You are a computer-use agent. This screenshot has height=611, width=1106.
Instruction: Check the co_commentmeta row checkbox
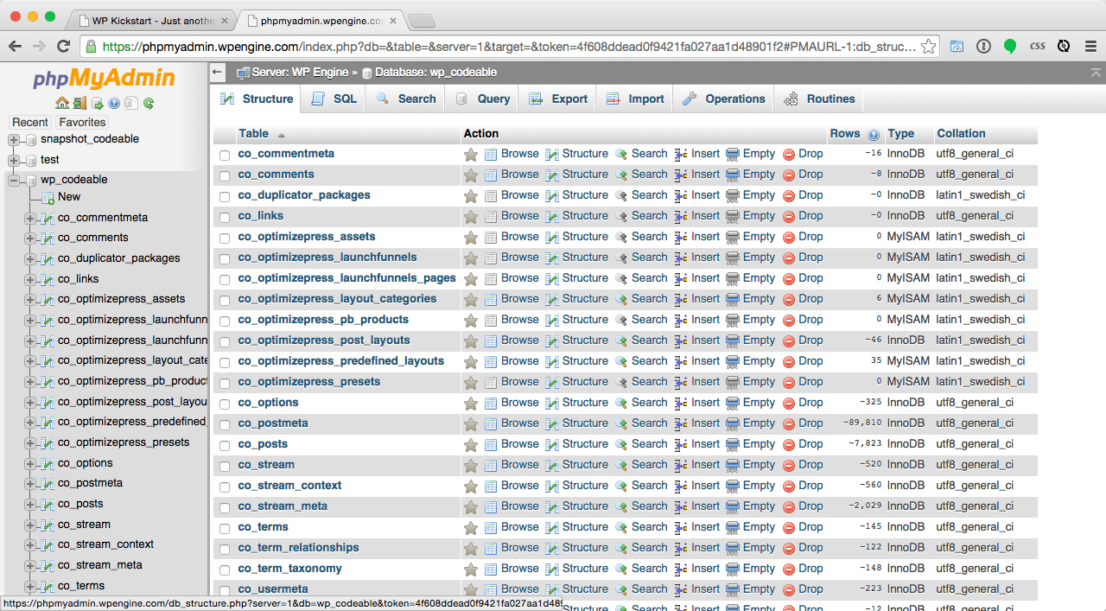click(x=225, y=156)
